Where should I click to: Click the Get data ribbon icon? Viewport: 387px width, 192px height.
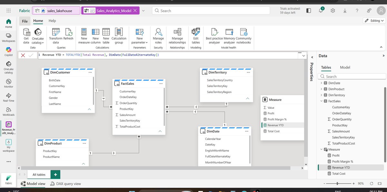[x=26, y=36]
